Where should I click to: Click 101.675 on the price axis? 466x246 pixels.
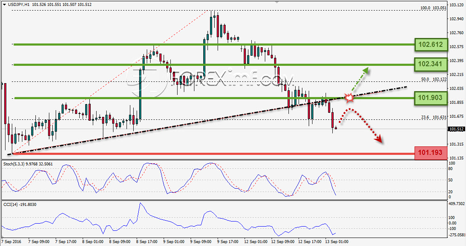coord(456,116)
